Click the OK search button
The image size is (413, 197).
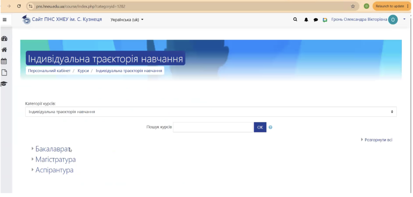tap(260, 128)
